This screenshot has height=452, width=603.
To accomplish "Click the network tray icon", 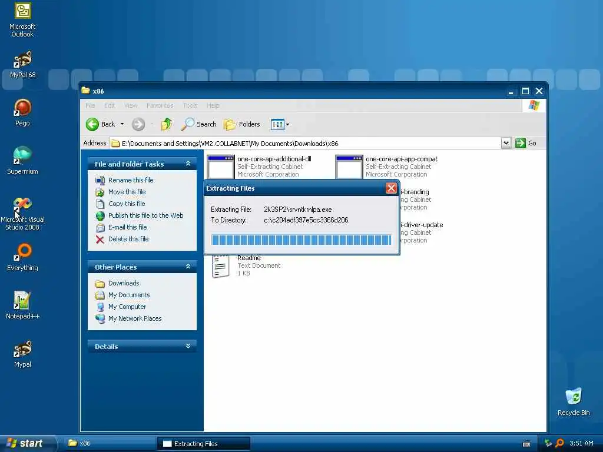I will click(x=548, y=443).
